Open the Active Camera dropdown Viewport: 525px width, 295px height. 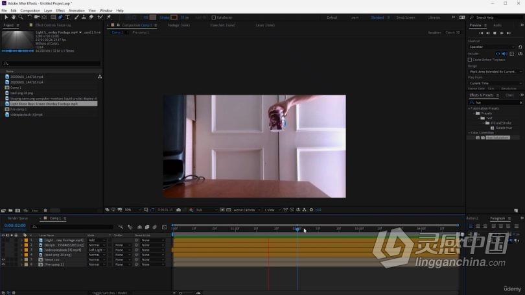click(x=247, y=210)
